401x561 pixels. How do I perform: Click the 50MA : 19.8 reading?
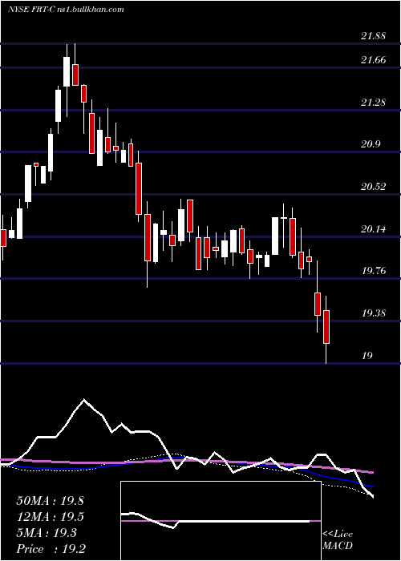pyautogui.click(x=50, y=501)
